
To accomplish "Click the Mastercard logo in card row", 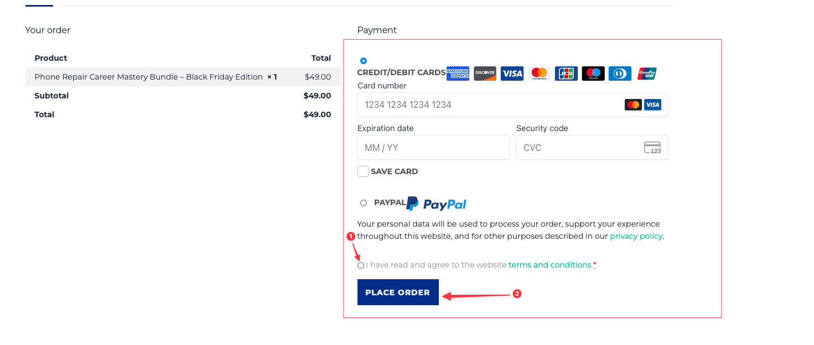I will coord(539,74).
